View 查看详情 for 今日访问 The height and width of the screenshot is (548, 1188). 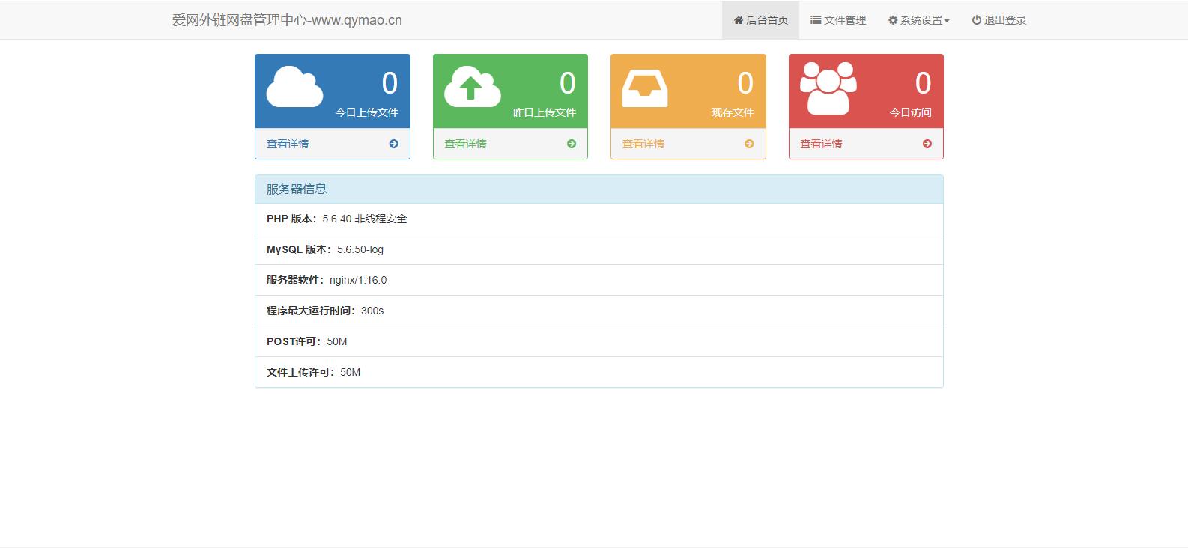tap(821, 144)
